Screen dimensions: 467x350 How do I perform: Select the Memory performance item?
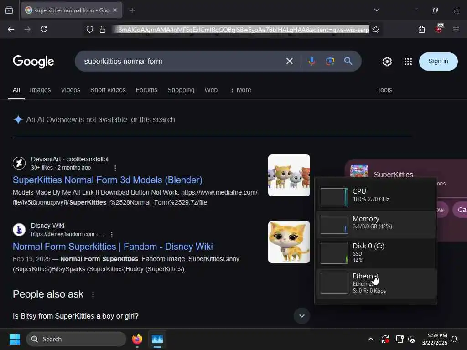376,224
